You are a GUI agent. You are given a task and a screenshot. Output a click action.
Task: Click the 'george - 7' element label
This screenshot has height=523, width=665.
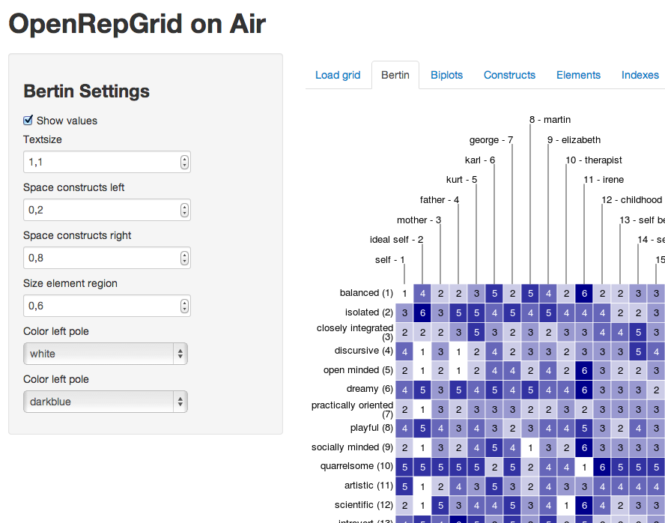pos(491,140)
